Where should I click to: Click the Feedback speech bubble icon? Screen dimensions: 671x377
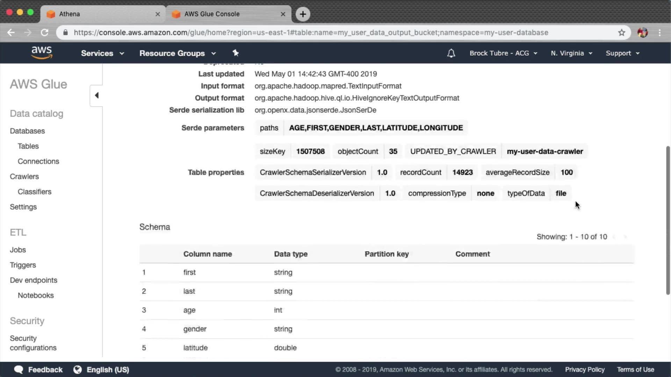pyautogui.click(x=19, y=369)
